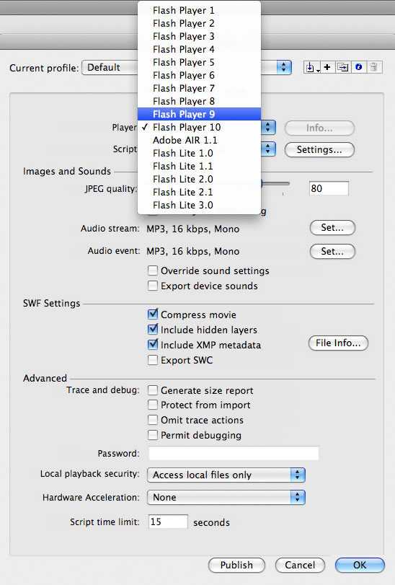Choose Flash Player 3 option
This screenshot has width=395, height=585.
click(x=199, y=36)
